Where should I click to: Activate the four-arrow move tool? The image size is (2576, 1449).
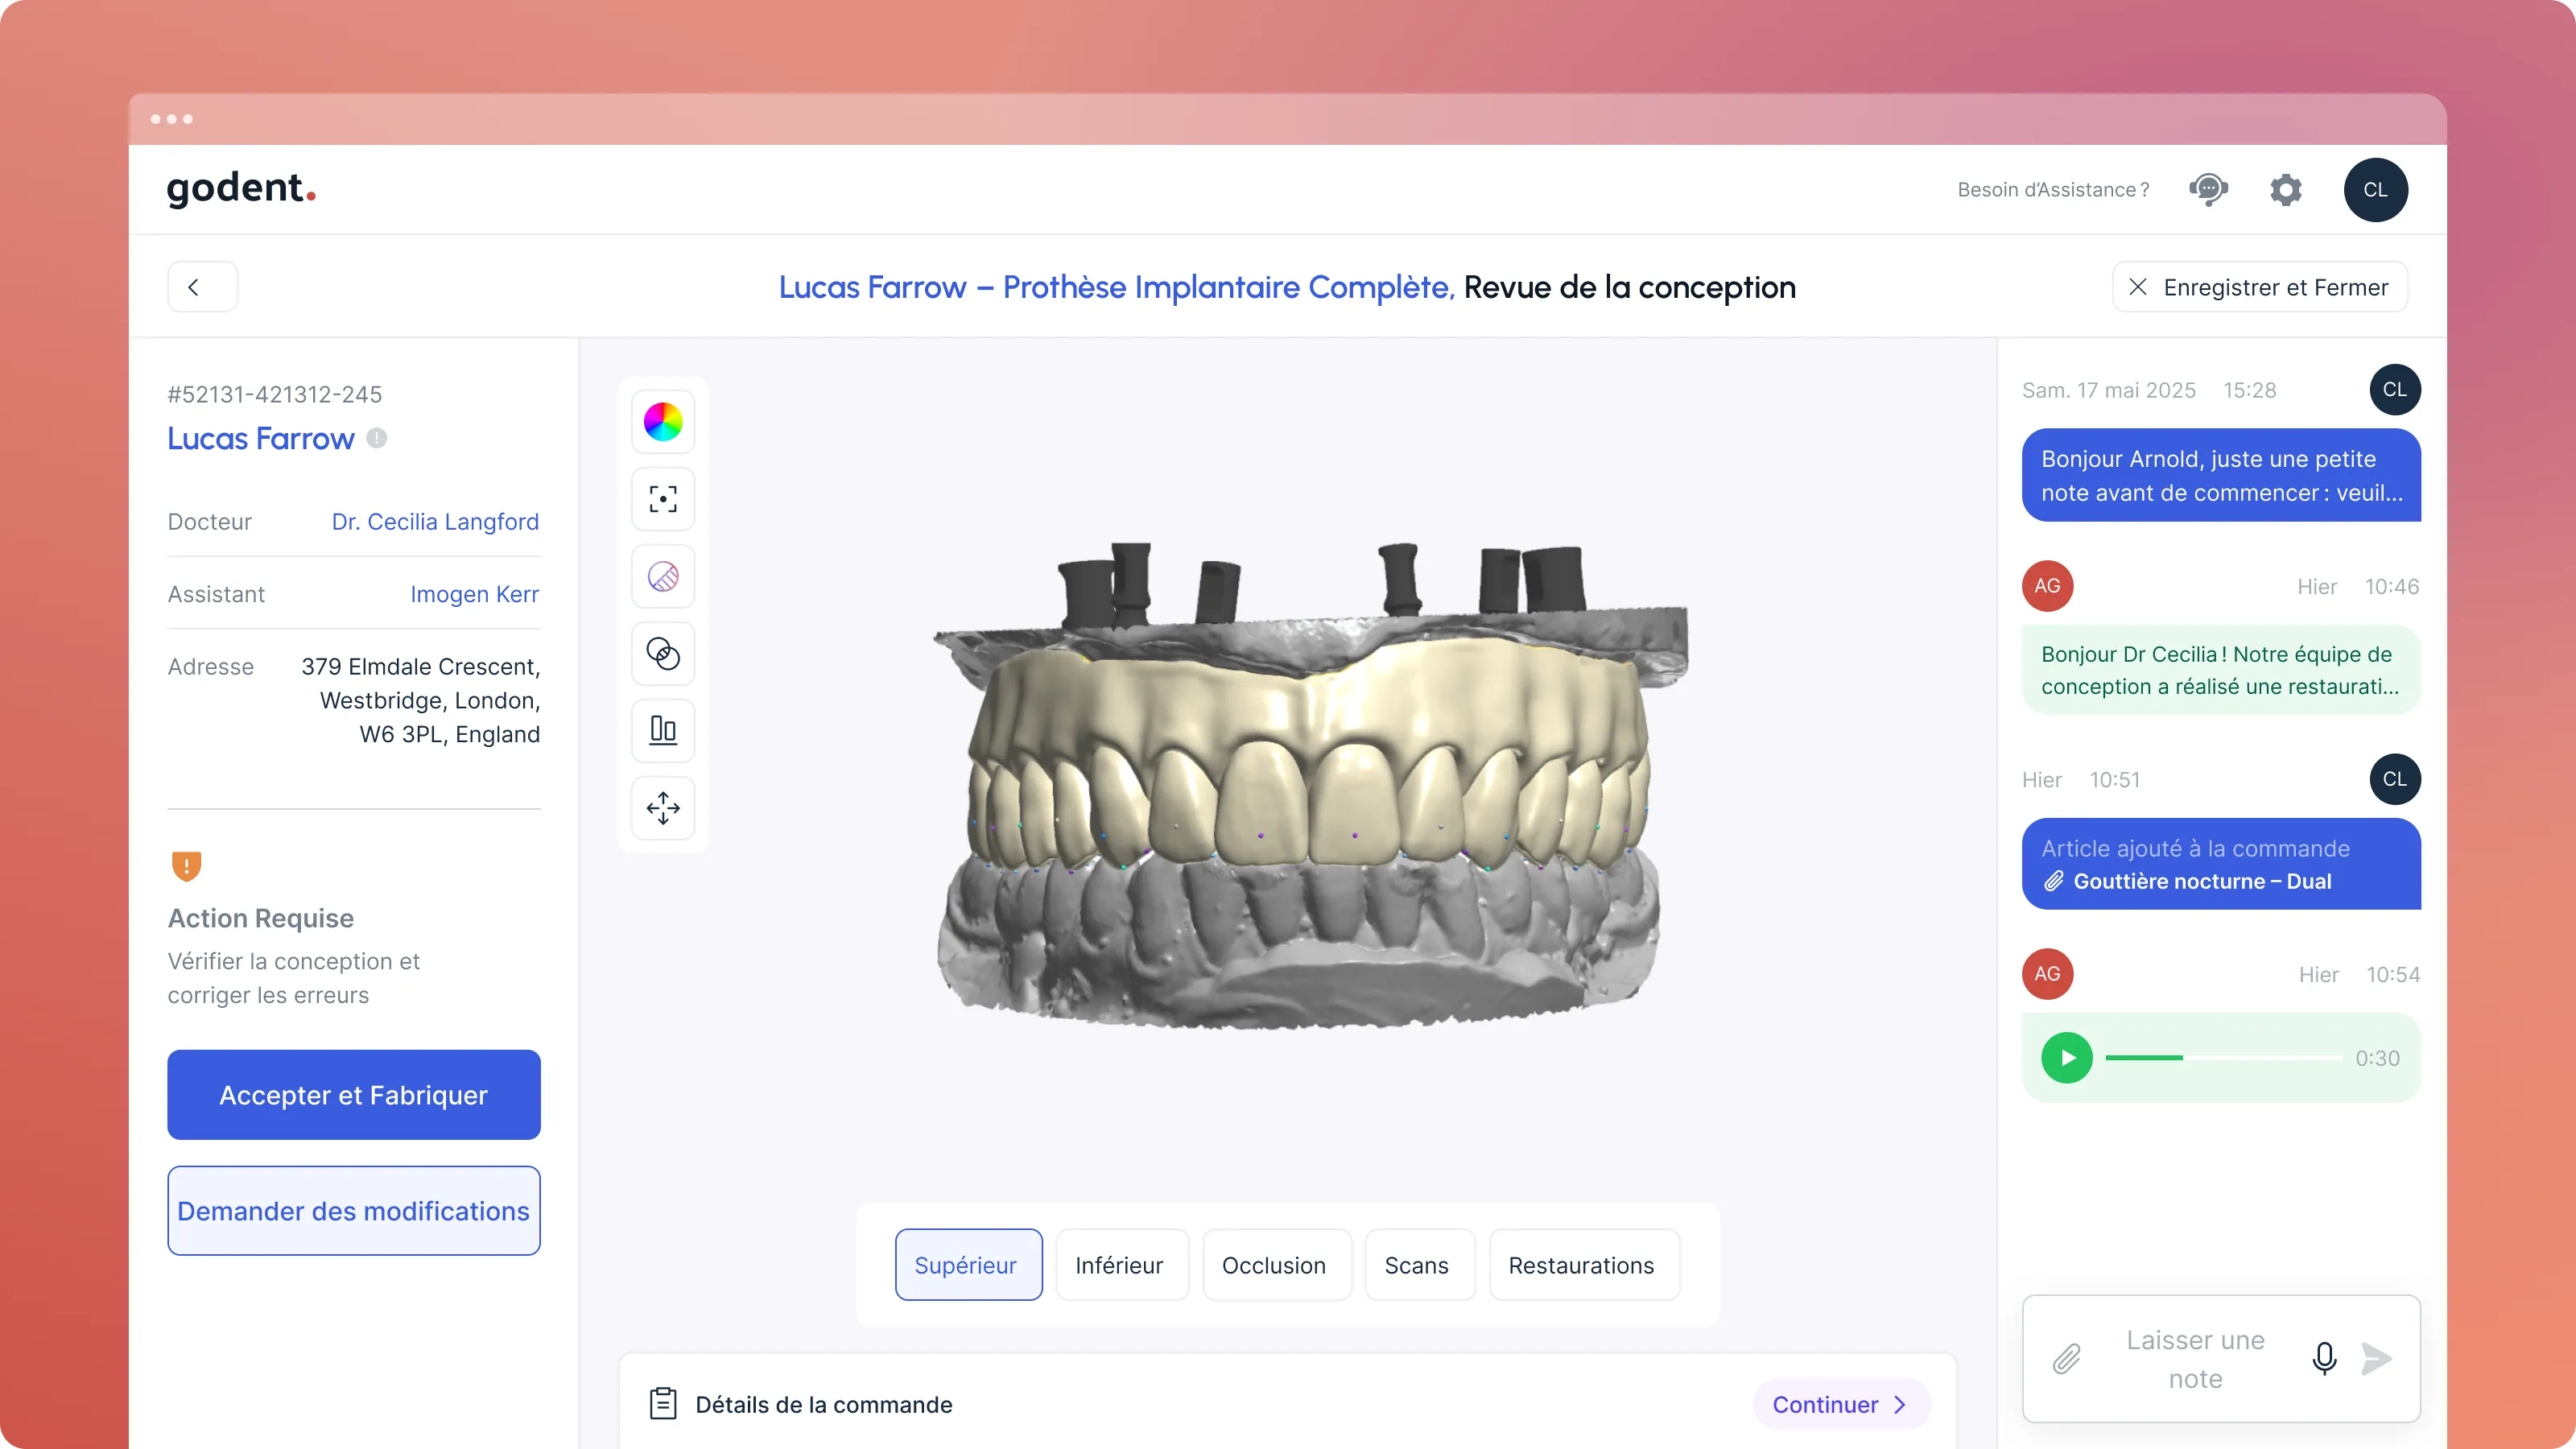663,807
